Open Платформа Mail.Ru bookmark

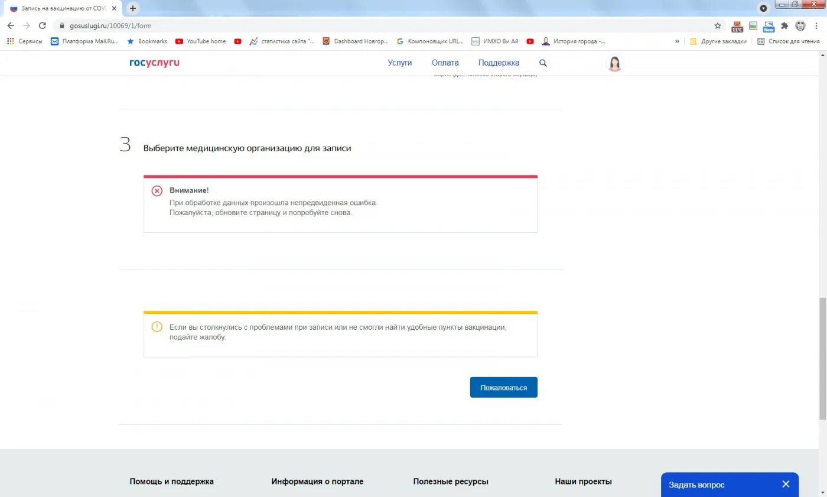click(x=84, y=41)
